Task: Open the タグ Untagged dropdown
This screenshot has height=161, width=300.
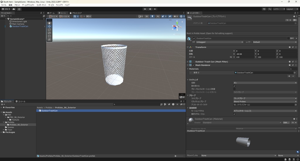Action: 220,42
